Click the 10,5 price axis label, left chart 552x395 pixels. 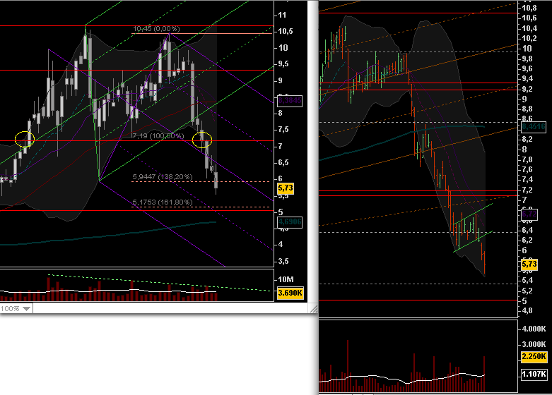285,31
